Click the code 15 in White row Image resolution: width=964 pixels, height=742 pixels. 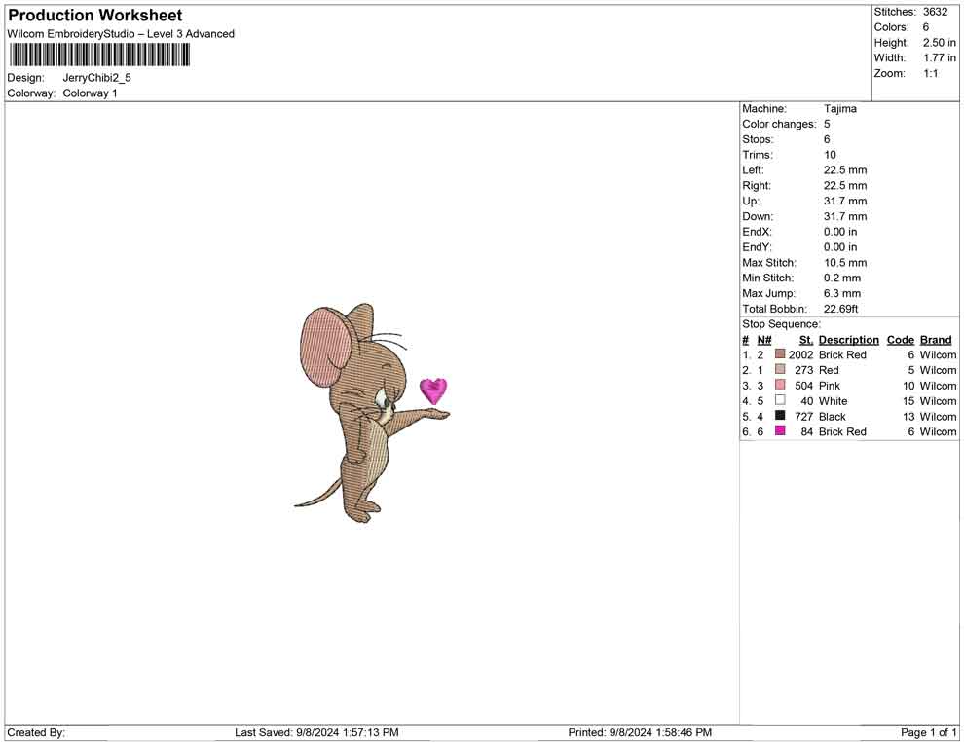908,401
